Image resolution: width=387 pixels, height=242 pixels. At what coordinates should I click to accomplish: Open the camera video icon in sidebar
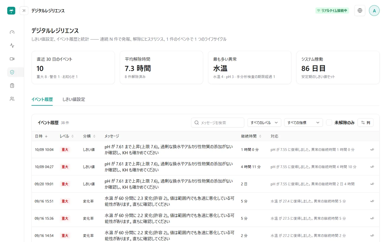click(12, 59)
